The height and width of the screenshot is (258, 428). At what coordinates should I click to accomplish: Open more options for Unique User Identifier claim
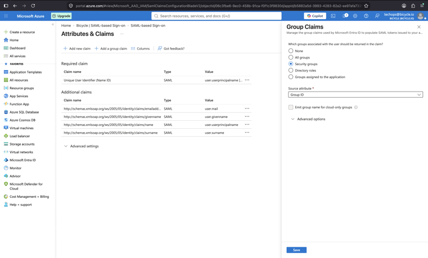coord(247,80)
